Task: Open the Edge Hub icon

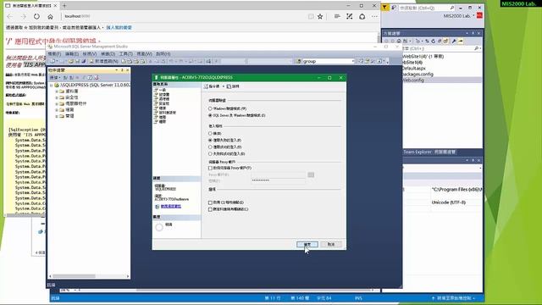Action: point(337,16)
